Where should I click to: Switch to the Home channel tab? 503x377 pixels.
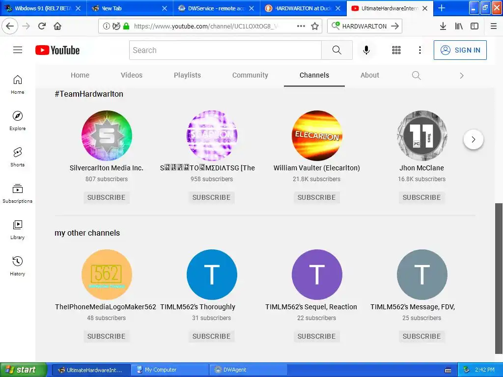[80, 75]
